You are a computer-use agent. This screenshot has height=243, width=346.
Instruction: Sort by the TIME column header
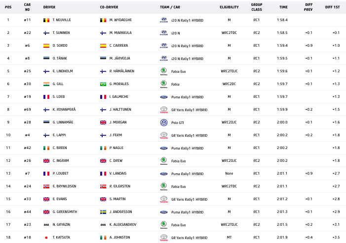coord(283,7)
